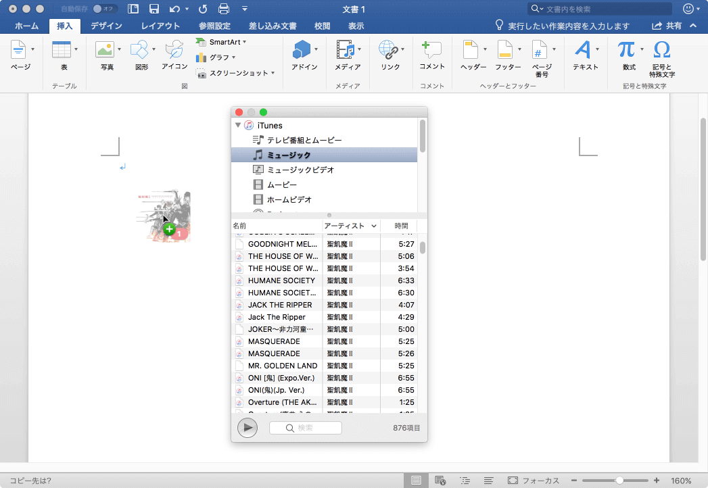
Task: Click the 160% zoom level
Action: tap(681, 481)
